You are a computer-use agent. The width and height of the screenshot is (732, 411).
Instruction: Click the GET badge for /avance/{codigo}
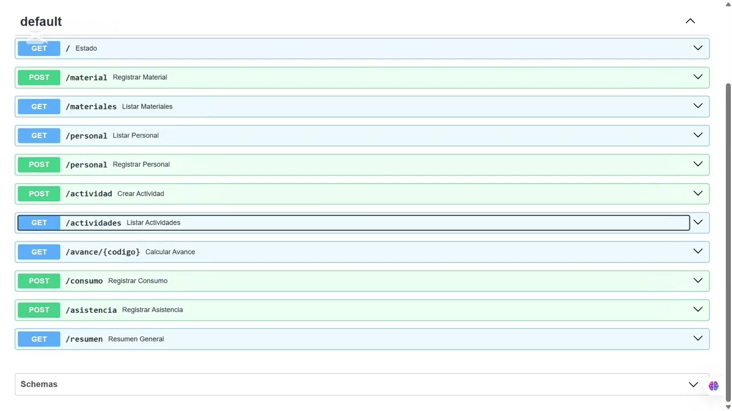coord(39,252)
